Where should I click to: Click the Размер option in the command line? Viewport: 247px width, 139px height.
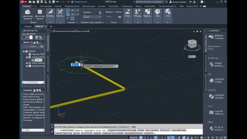(x=141, y=130)
